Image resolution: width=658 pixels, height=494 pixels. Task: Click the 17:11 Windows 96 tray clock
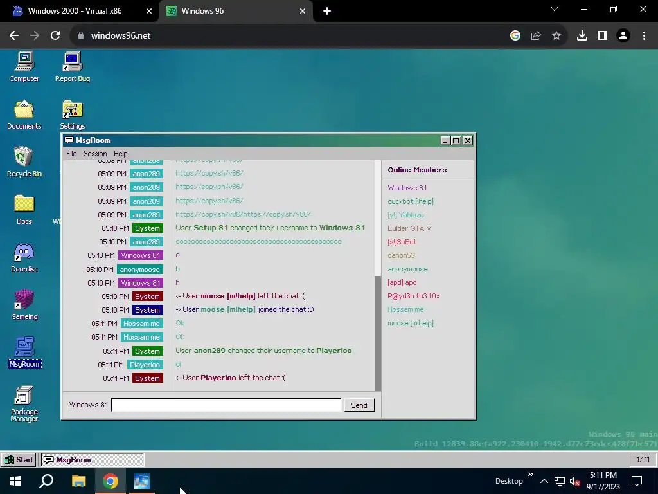pos(643,459)
